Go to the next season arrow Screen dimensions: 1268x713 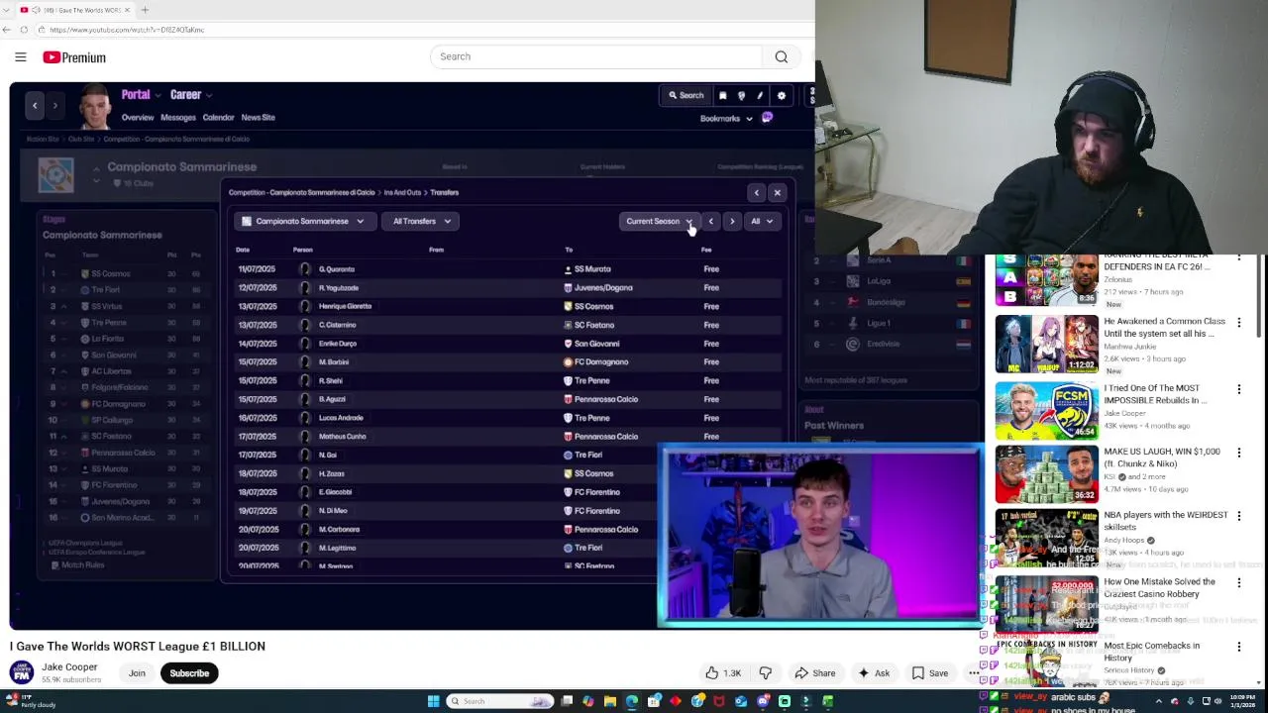pyautogui.click(x=732, y=222)
